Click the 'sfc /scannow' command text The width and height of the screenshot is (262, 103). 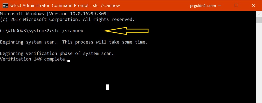(x=67, y=31)
